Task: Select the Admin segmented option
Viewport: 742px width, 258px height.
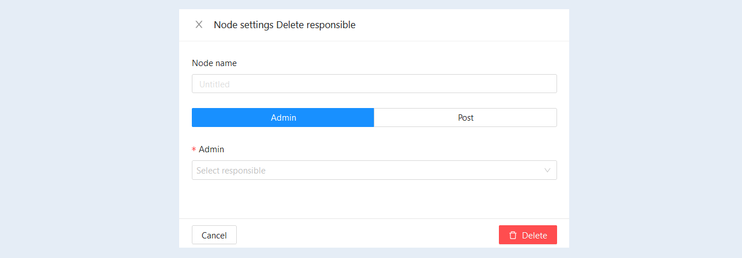Action: click(283, 117)
